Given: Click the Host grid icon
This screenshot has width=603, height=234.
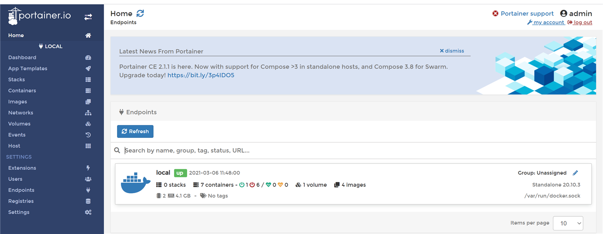Looking at the screenshot, I should click(x=88, y=146).
